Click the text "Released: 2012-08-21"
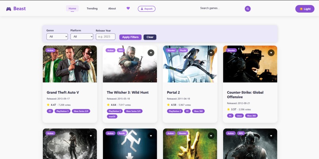 click(239, 103)
